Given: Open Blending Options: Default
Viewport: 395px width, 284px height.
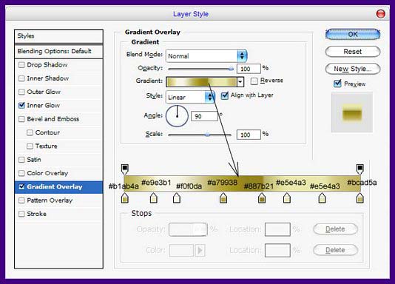Looking at the screenshot, I should 58,51.
